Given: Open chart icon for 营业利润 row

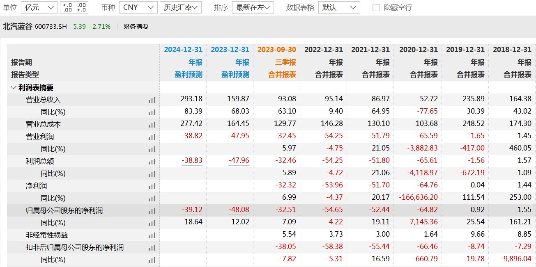Looking at the screenshot, I should 152,137.
